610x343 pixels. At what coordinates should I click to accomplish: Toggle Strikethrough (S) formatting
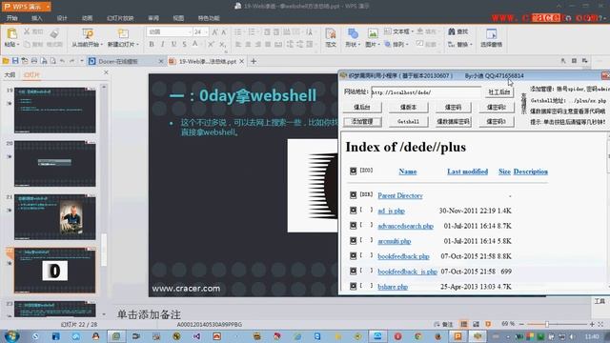[184, 45]
